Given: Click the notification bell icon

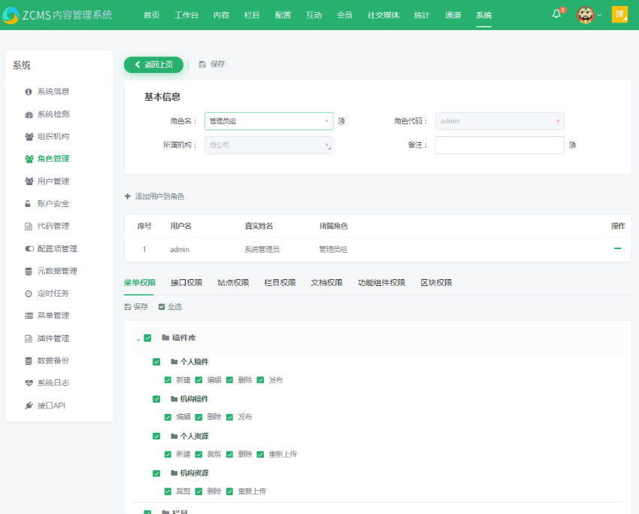Looking at the screenshot, I should click(554, 14).
